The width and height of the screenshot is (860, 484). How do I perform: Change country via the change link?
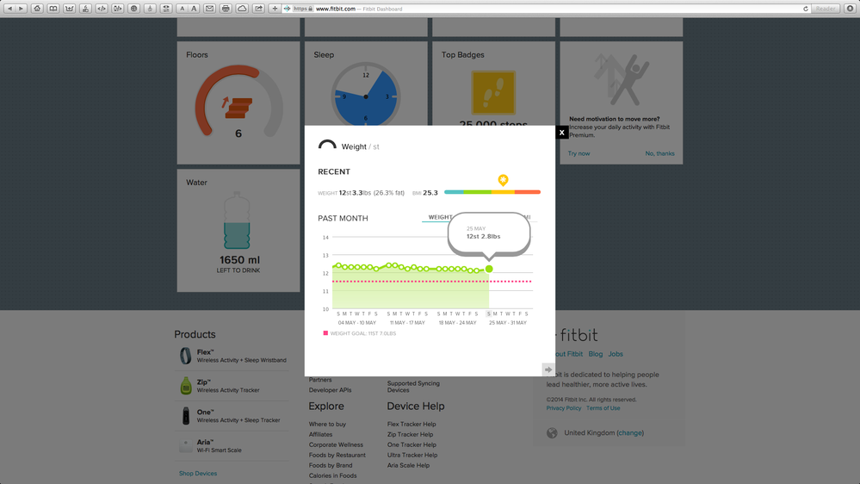tap(630, 433)
